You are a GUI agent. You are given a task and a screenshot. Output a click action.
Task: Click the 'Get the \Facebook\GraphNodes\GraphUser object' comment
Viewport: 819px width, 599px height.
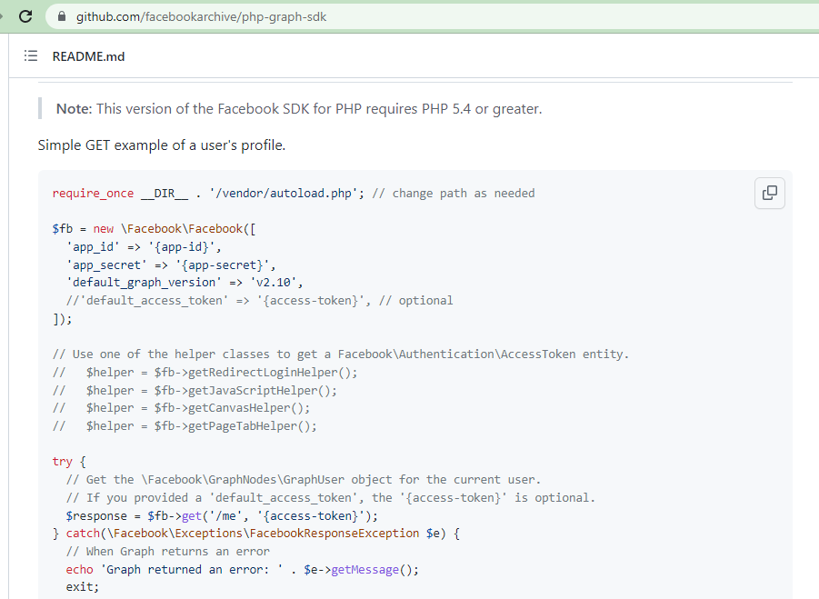(304, 479)
